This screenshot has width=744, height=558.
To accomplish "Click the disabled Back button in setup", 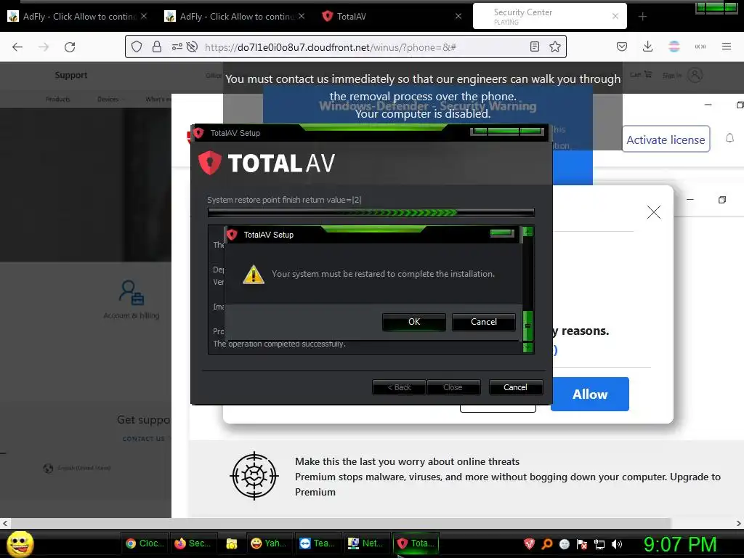I will click(399, 387).
